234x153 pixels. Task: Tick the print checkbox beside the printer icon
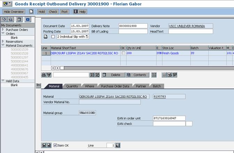[53, 37]
